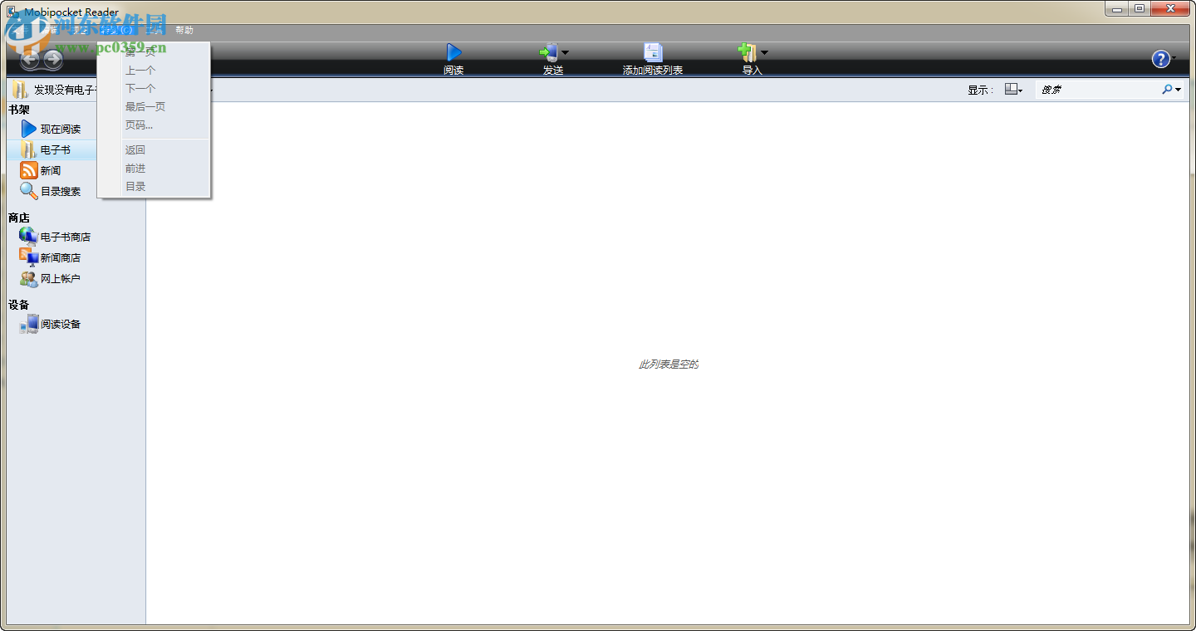Go forward with the right arrow button
Image resolution: width=1196 pixels, height=631 pixels.
[53, 59]
